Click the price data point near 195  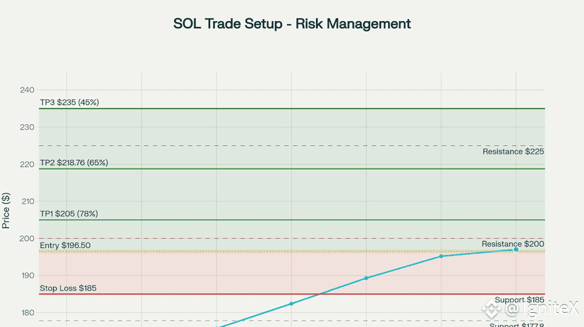point(441,257)
